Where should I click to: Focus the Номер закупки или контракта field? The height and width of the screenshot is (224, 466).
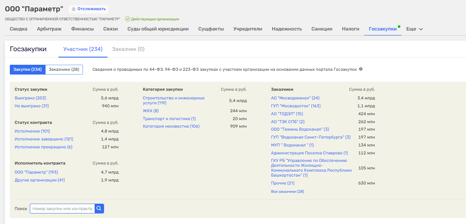coord(62,209)
